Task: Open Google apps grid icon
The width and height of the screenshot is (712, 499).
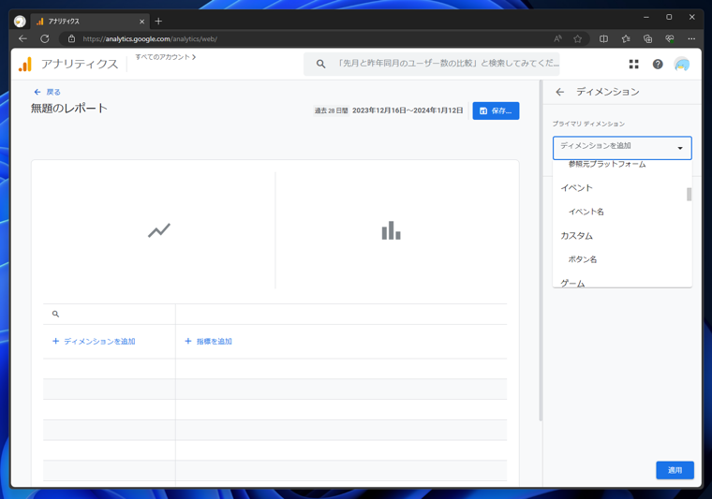Action: click(x=634, y=65)
